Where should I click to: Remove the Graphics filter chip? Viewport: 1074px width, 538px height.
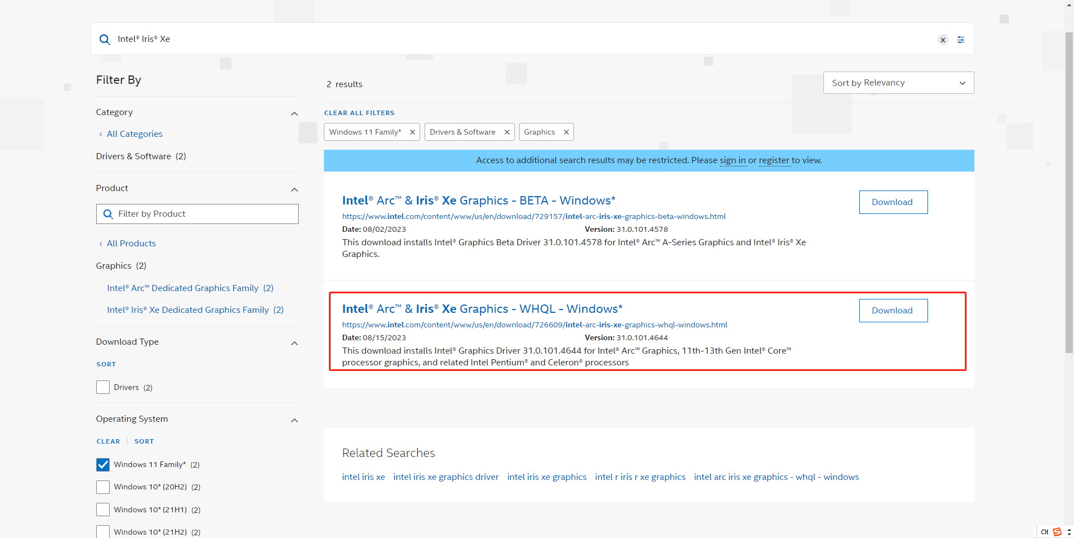(566, 132)
